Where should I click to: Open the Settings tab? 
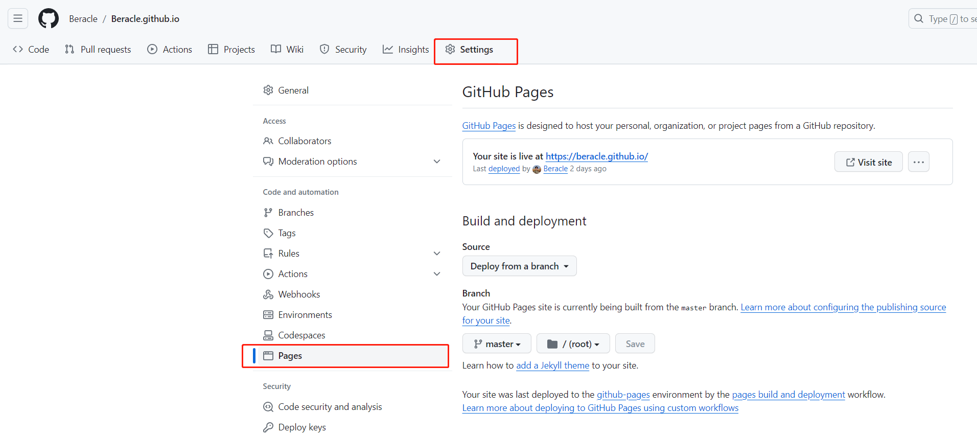(469, 50)
